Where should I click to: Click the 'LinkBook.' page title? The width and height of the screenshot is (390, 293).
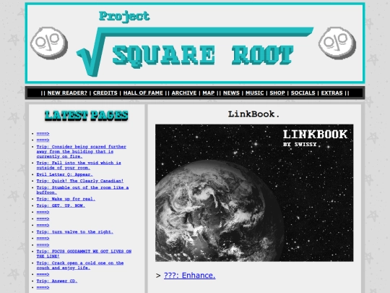pyautogui.click(x=253, y=114)
